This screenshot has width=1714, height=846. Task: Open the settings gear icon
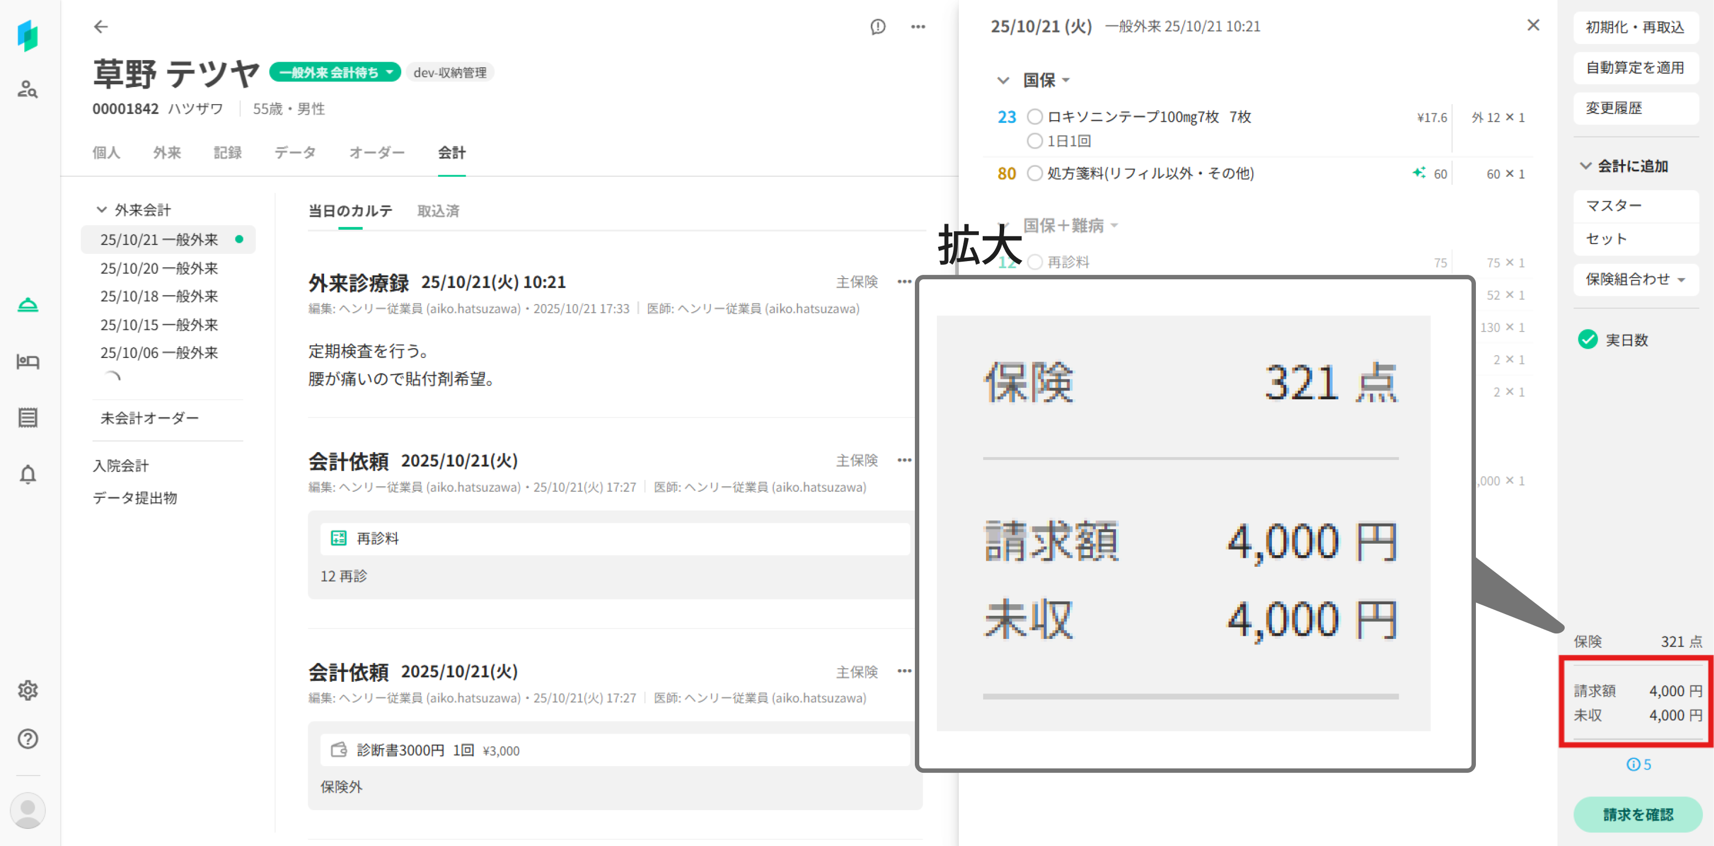[x=27, y=690]
